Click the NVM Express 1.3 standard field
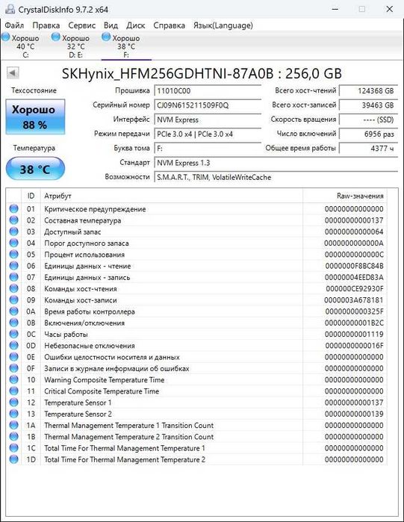This screenshot has width=404, height=522. click(276, 163)
